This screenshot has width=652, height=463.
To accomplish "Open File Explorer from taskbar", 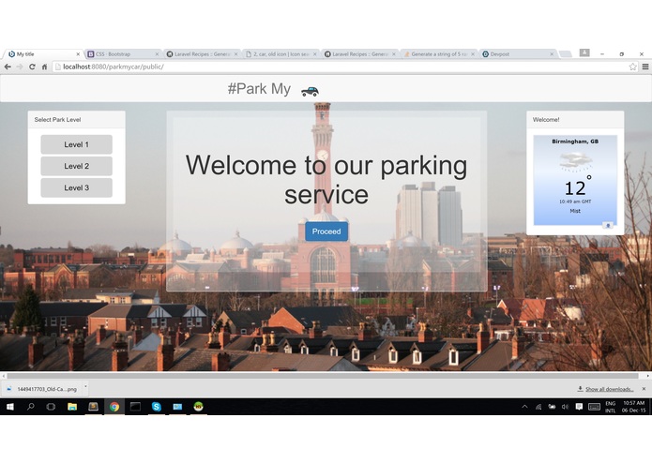I will [x=72, y=407].
